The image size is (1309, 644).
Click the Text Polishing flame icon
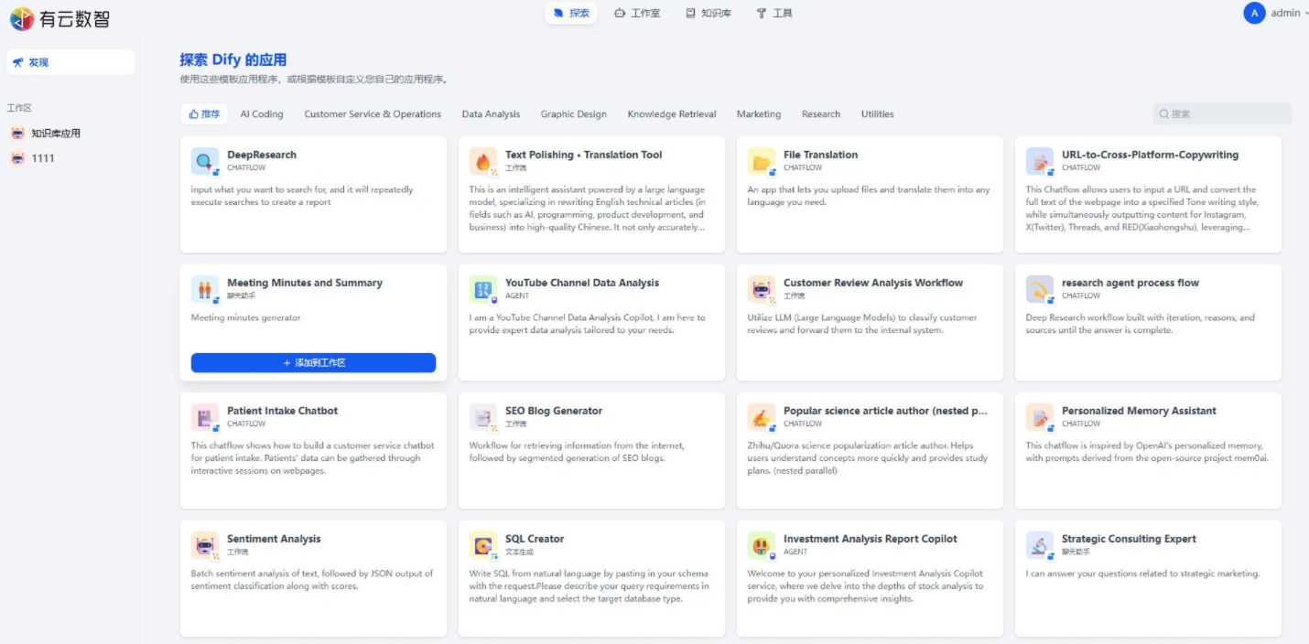(483, 162)
